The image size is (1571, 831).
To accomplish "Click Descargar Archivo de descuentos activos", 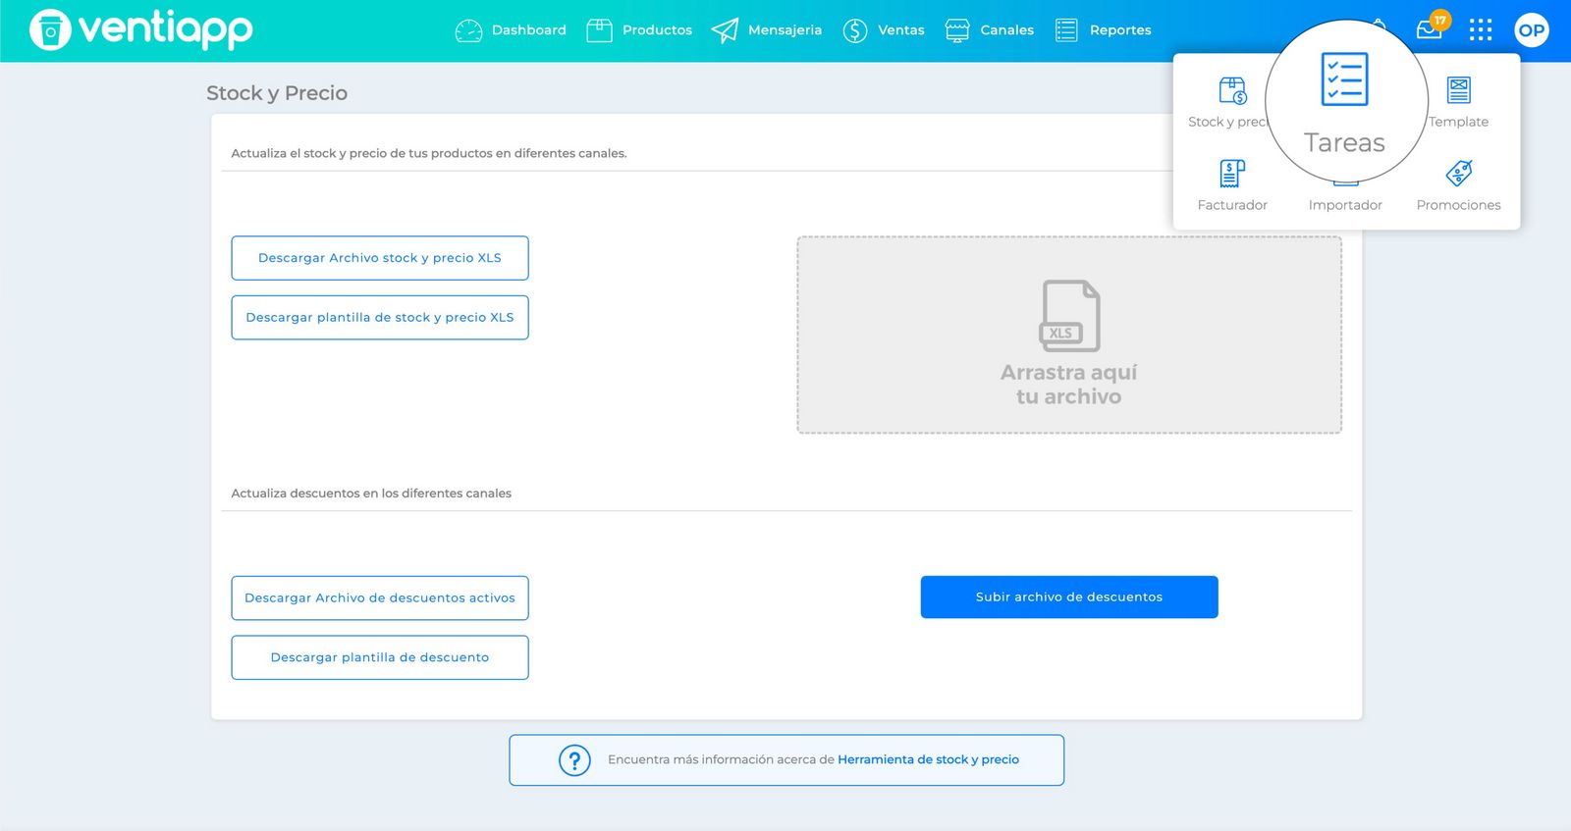I will point(380,598).
